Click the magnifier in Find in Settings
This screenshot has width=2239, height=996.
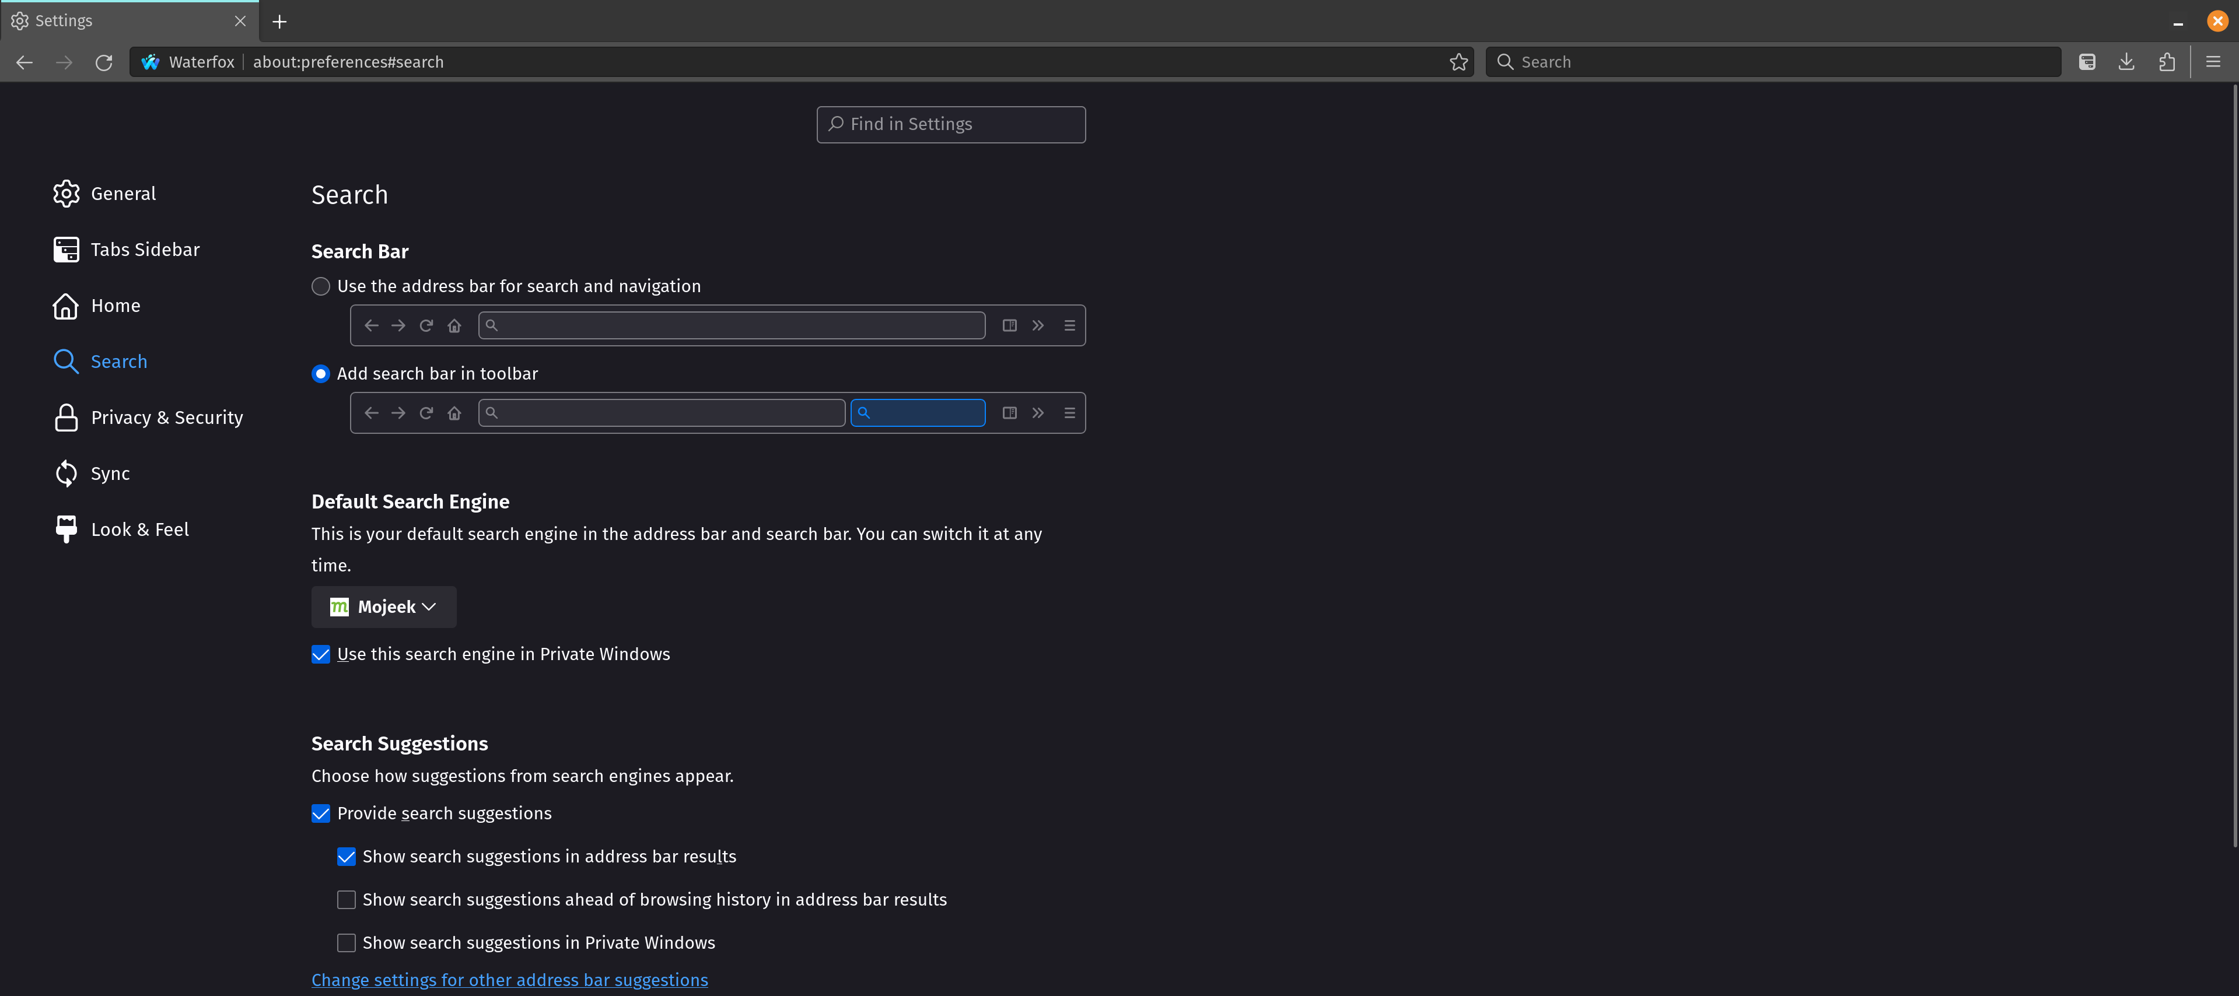click(x=835, y=124)
